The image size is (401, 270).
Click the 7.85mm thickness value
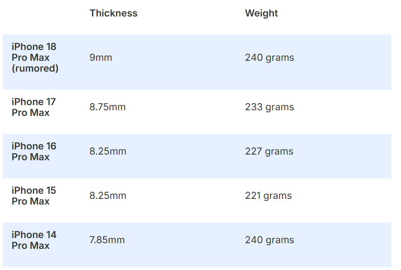[107, 240]
